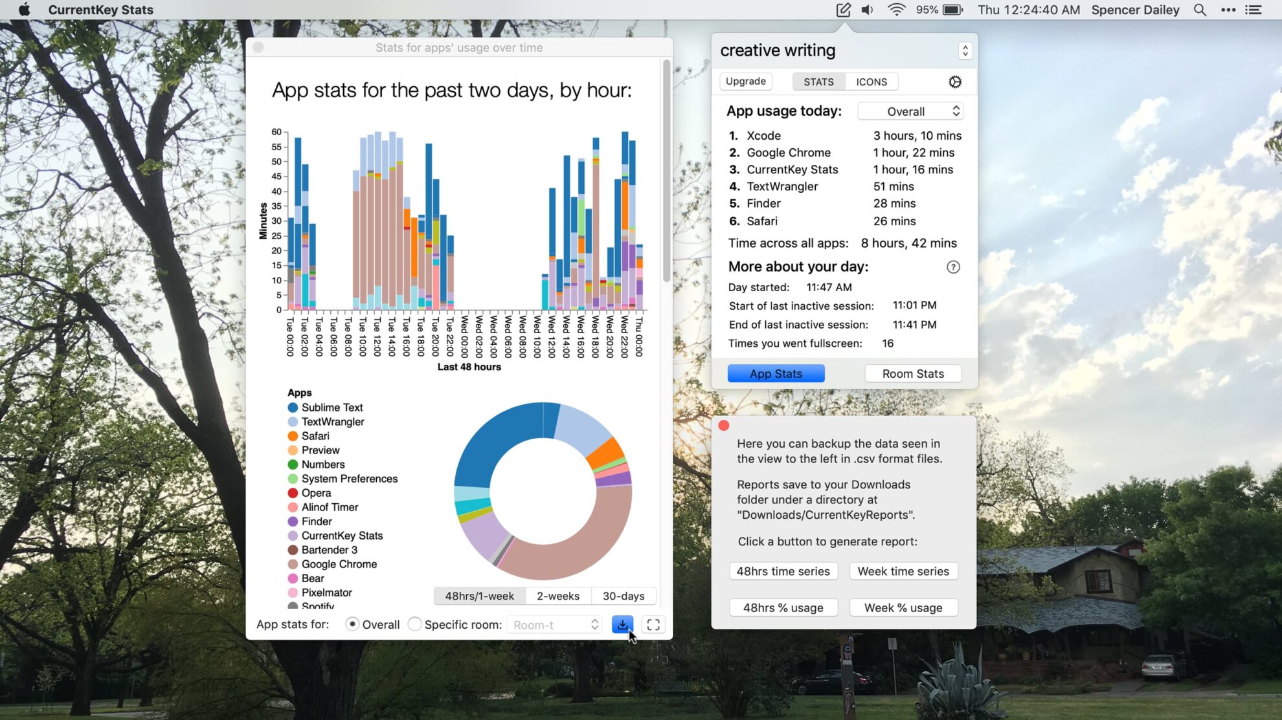The image size is (1282, 720).
Task: Open Spotlight search from the menu bar
Action: 1200,10
